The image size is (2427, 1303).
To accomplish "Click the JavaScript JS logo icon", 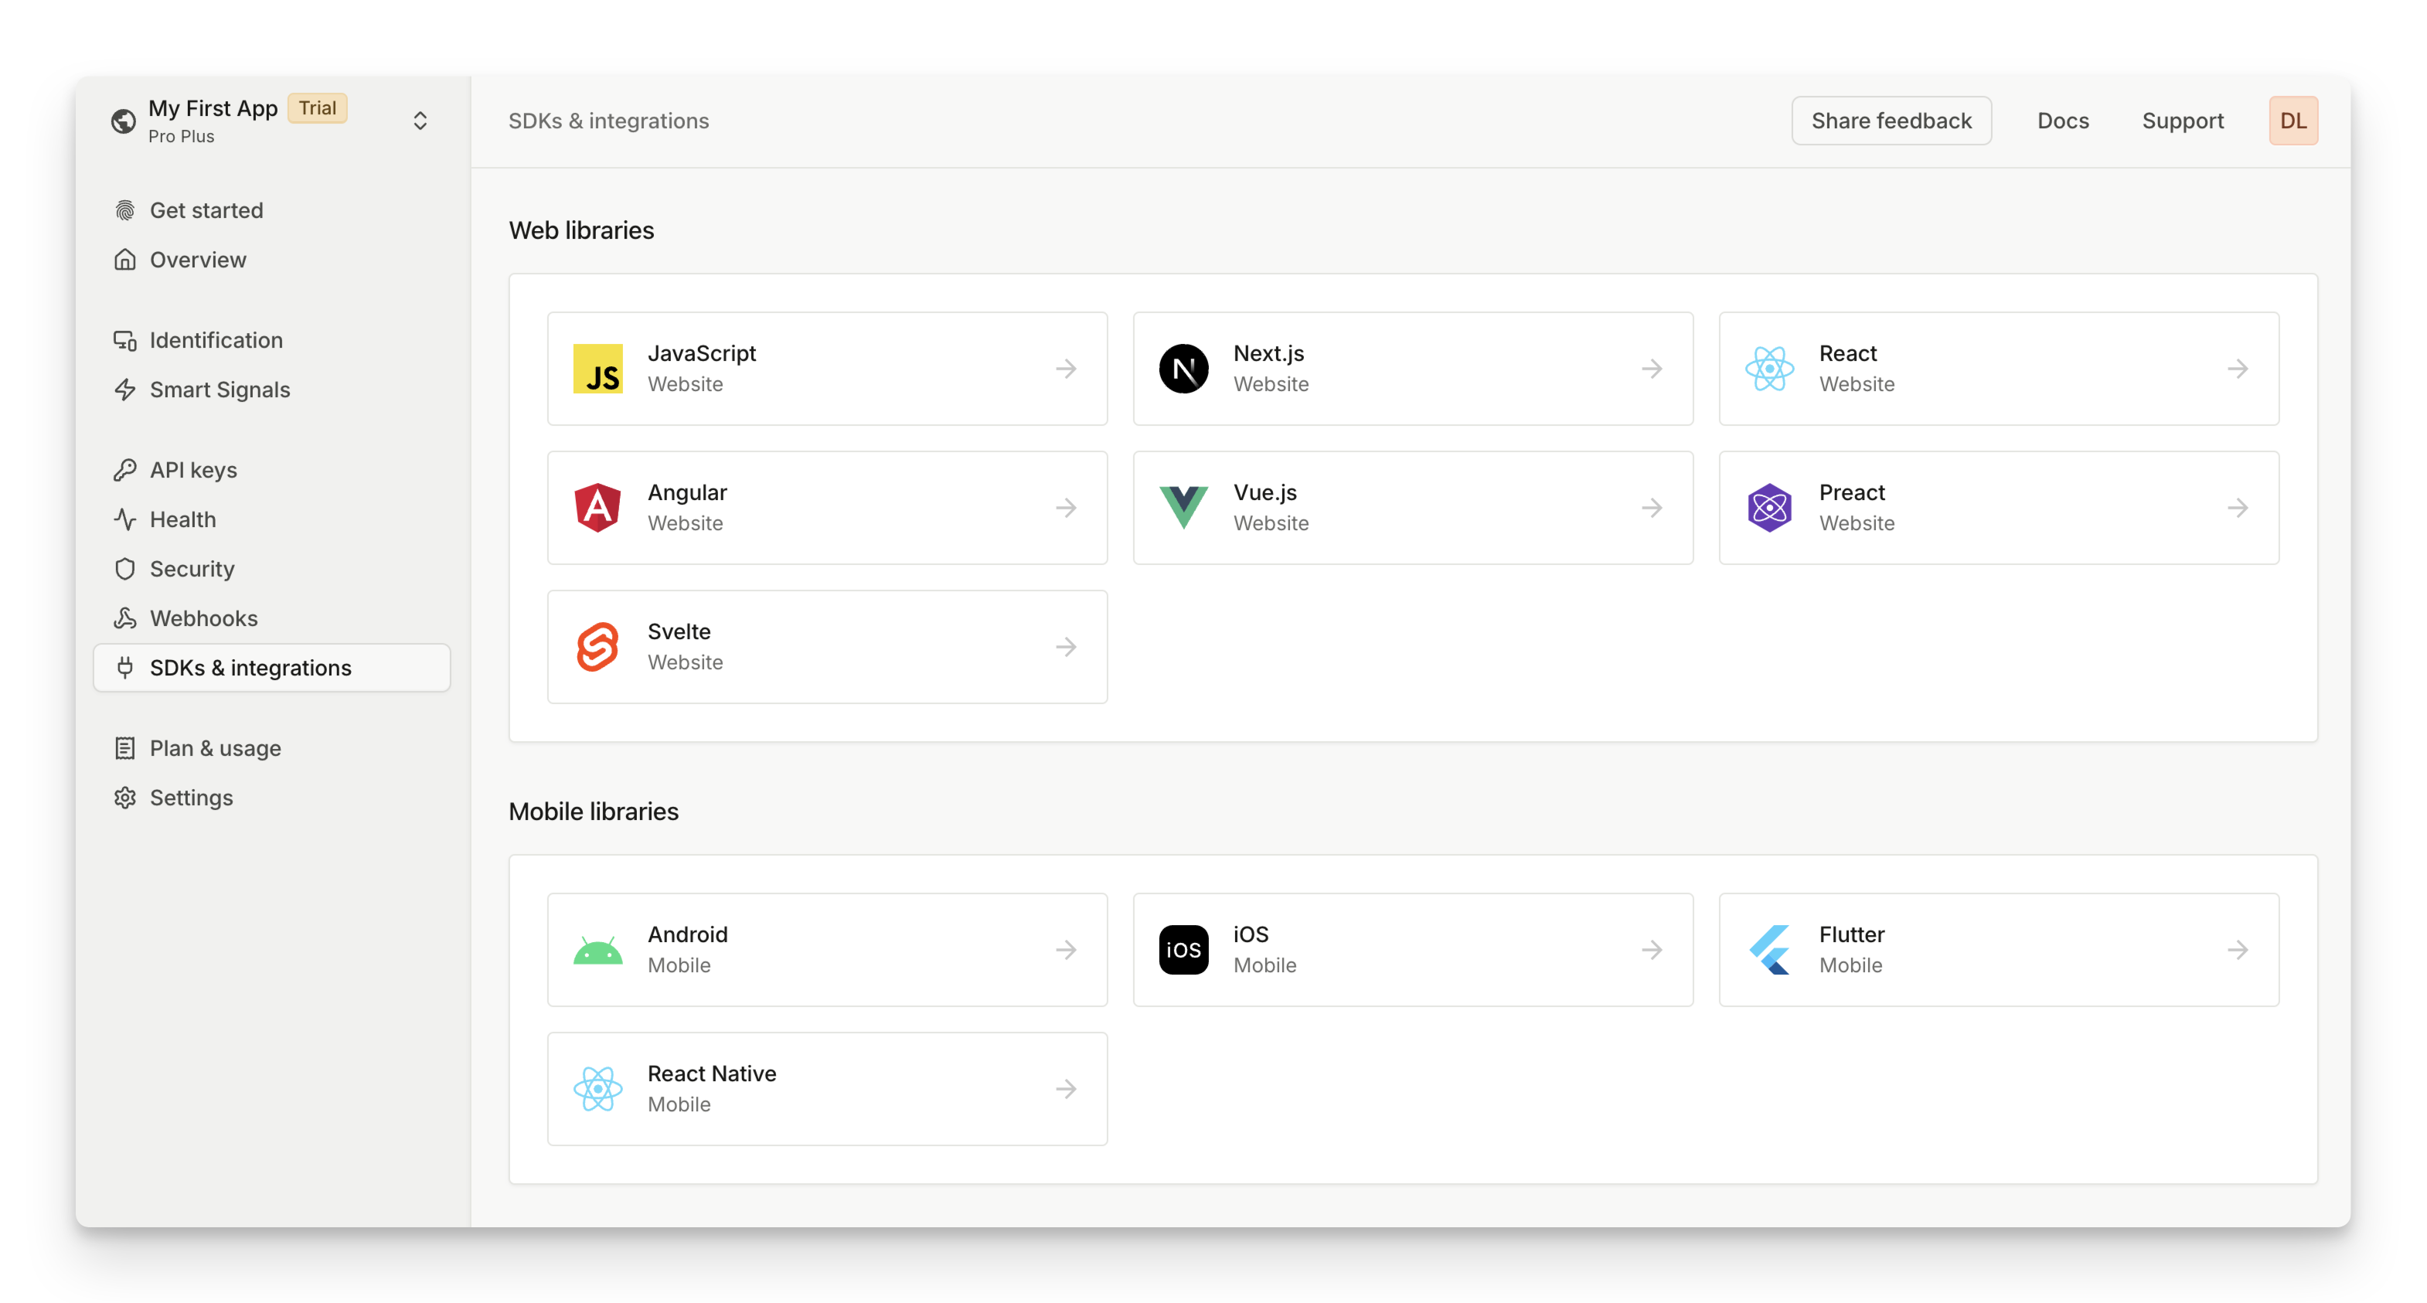I will click(597, 369).
